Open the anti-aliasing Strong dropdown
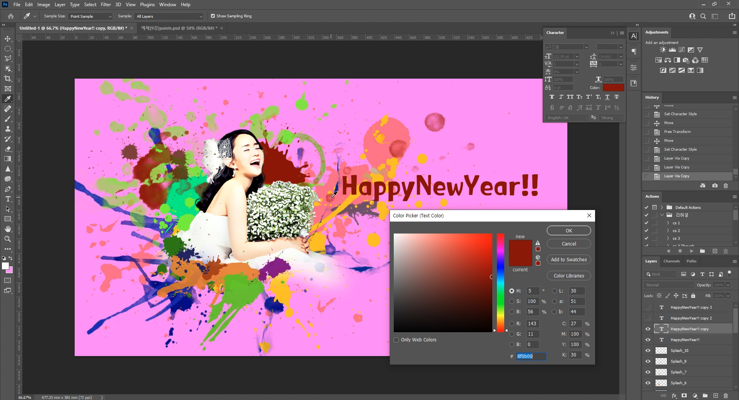This screenshot has width=739, height=400. 611,118
